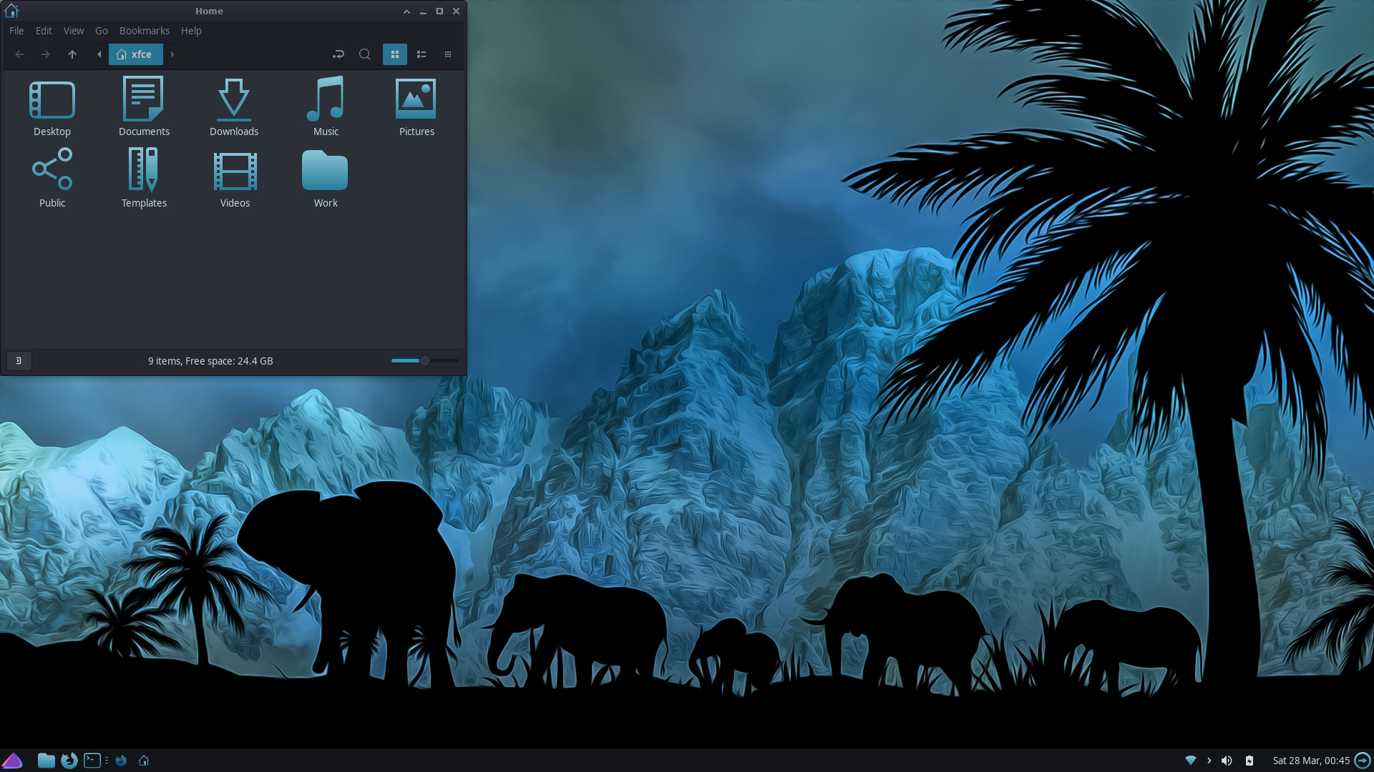Click the icon zoom slider in status bar
This screenshot has height=772, width=1374.
tap(424, 361)
